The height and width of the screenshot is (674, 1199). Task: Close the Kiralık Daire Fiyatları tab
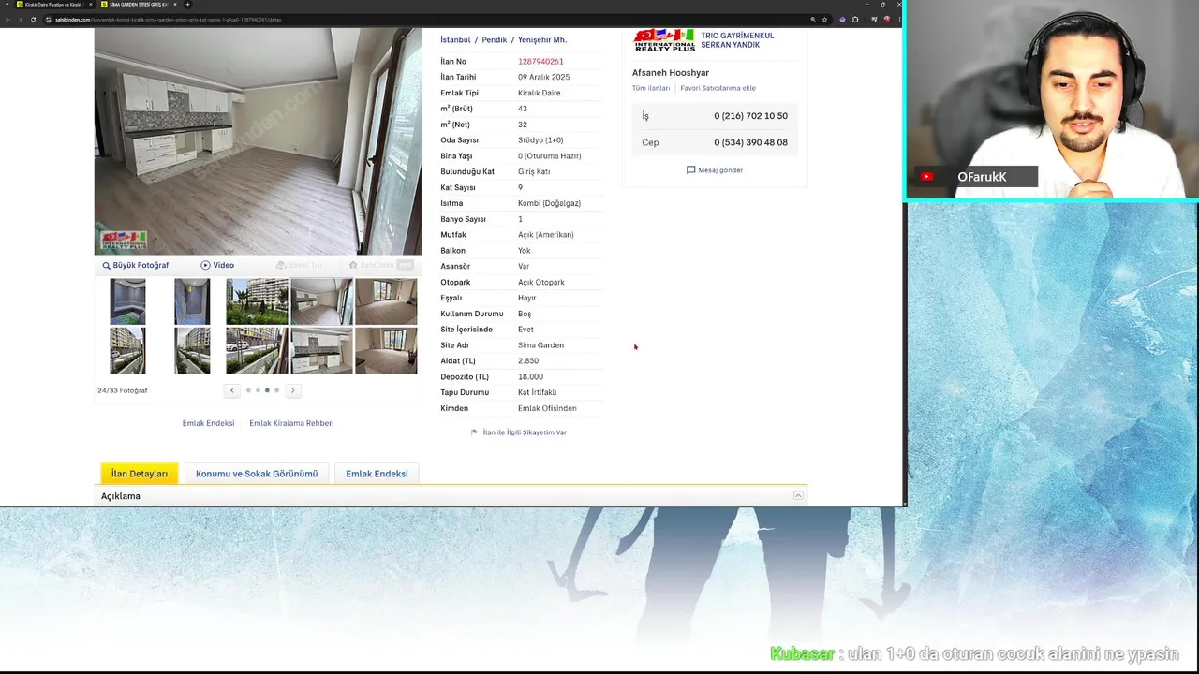(x=91, y=5)
